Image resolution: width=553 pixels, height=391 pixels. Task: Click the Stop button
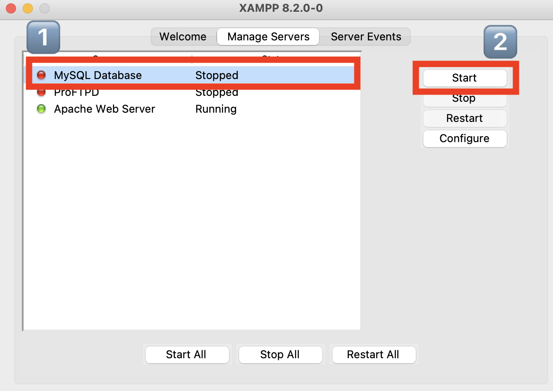465,99
